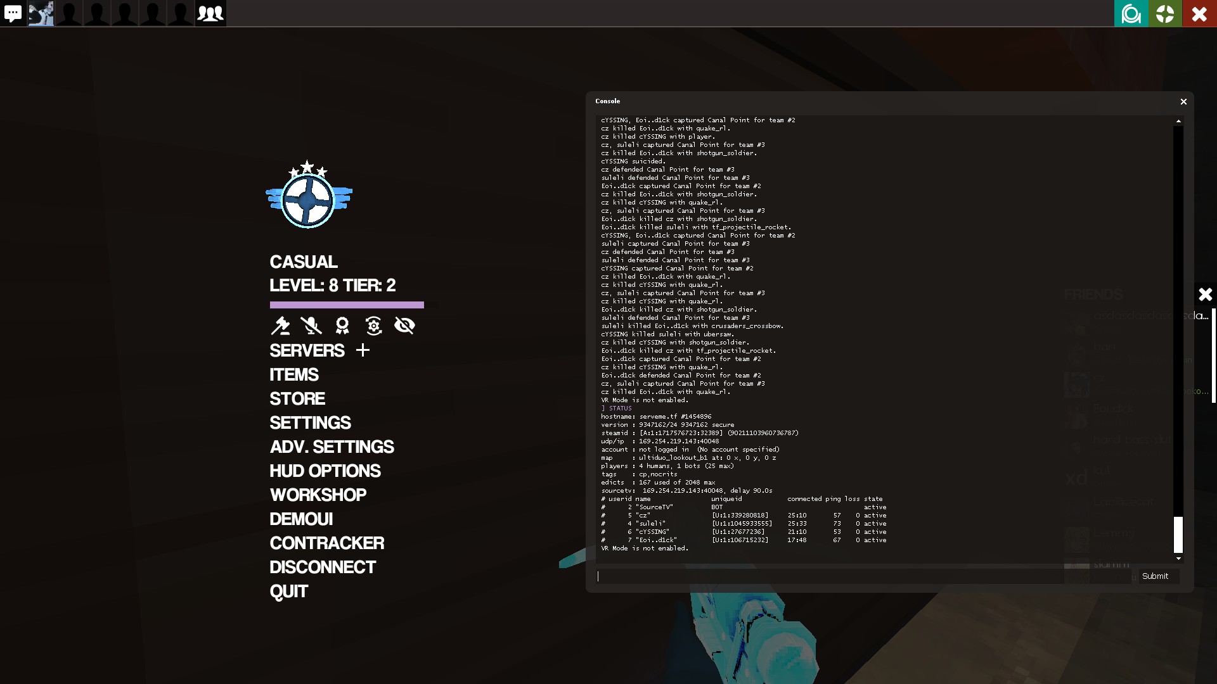
Task: Click the green crosshair icon top right
Action: pos(1165,13)
